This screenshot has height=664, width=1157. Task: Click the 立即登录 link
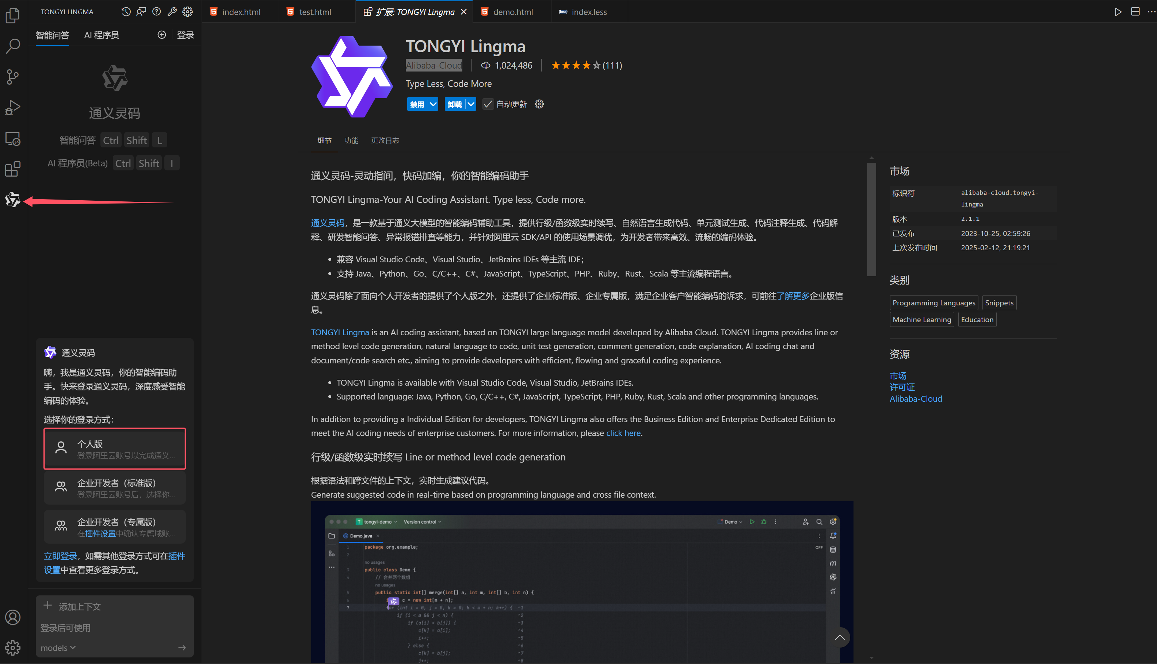pos(60,556)
